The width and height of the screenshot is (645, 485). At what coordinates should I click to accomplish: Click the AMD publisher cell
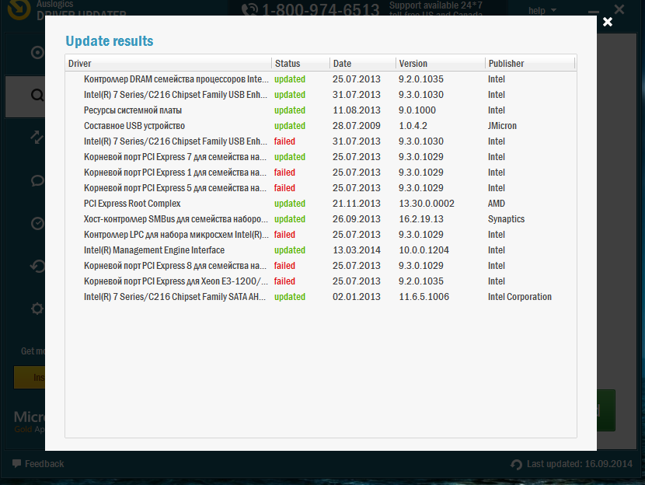497,204
